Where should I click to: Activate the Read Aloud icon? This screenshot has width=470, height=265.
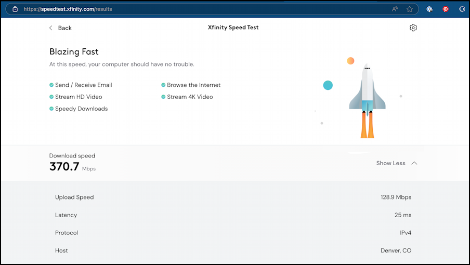pyautogui.click(x=395, y=9)
